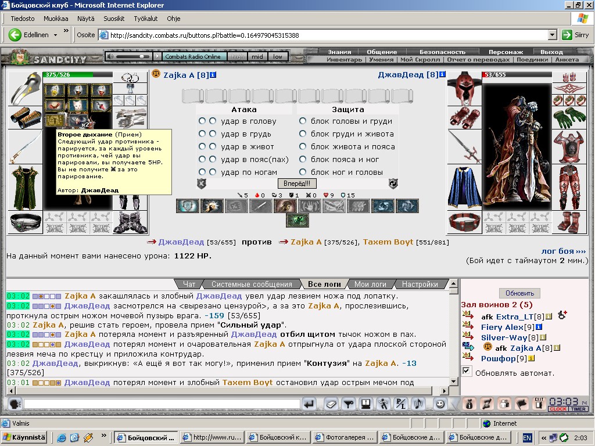
Task: Switch to the Мои логи tab
Action: pyautogui.click(x=370, y=284)
